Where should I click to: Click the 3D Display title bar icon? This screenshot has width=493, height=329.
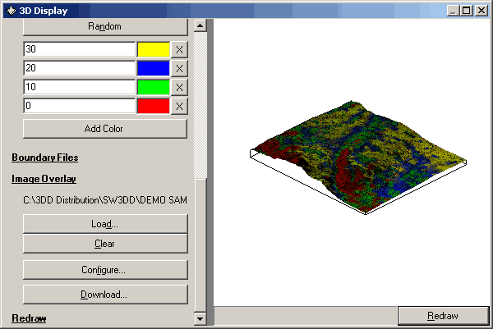[11, 11]
